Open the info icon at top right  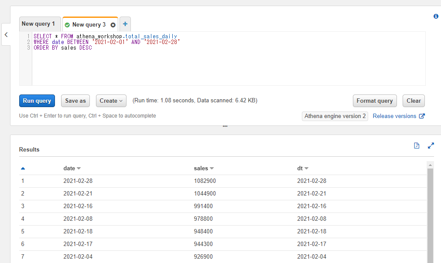pos(436,16)
